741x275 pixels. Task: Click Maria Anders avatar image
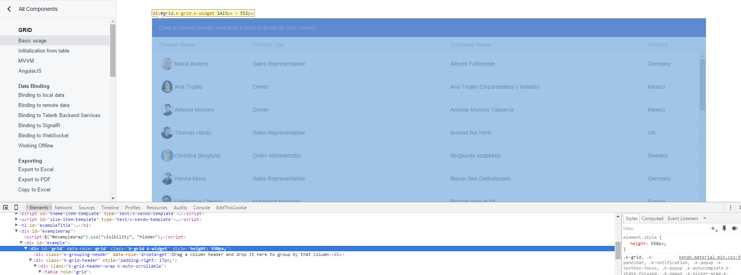point(167,64)
